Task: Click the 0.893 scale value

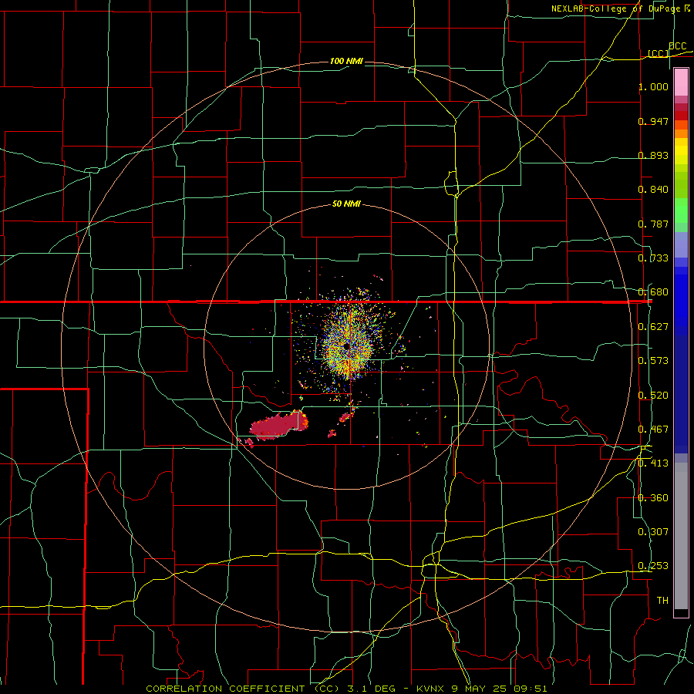Action: coord(653,155)
